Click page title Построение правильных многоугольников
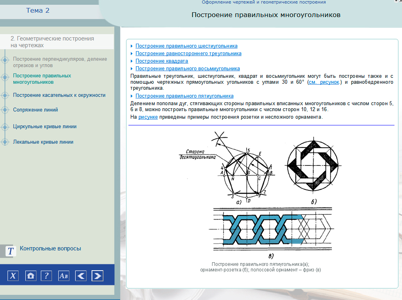The height and width of the screenshot is (300, 402). (266, 15)
